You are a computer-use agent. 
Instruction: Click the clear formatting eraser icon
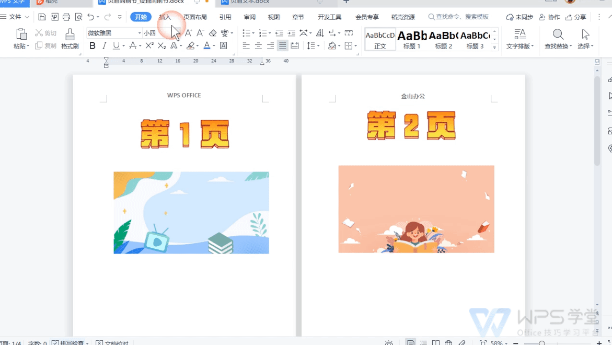(213, 33)
